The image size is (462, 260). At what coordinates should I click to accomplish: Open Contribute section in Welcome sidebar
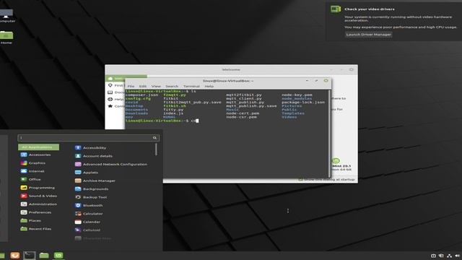click(x=115, y=106)
